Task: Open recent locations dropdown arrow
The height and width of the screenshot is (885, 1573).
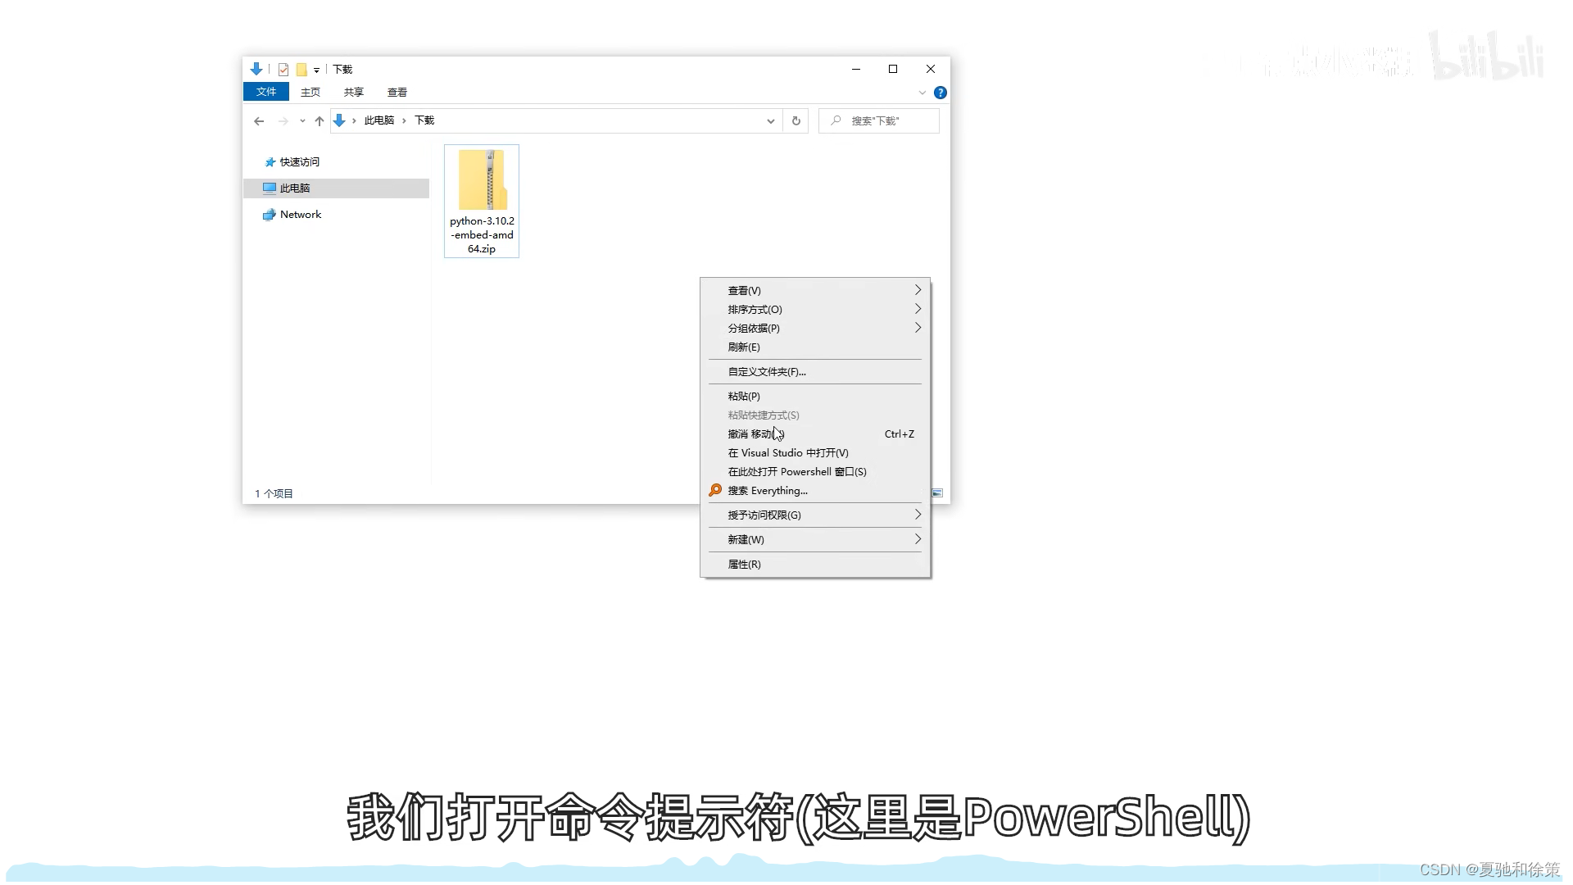Action: pyautogui.click(x=302, y=121)
